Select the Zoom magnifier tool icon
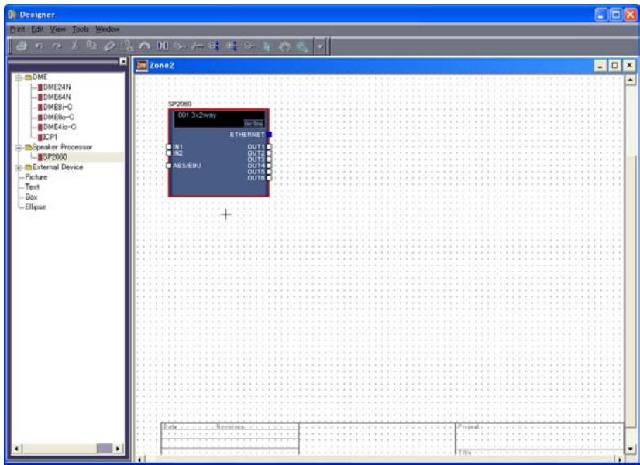The height and width of the screenshot is (465, 640). click(302, 46)
